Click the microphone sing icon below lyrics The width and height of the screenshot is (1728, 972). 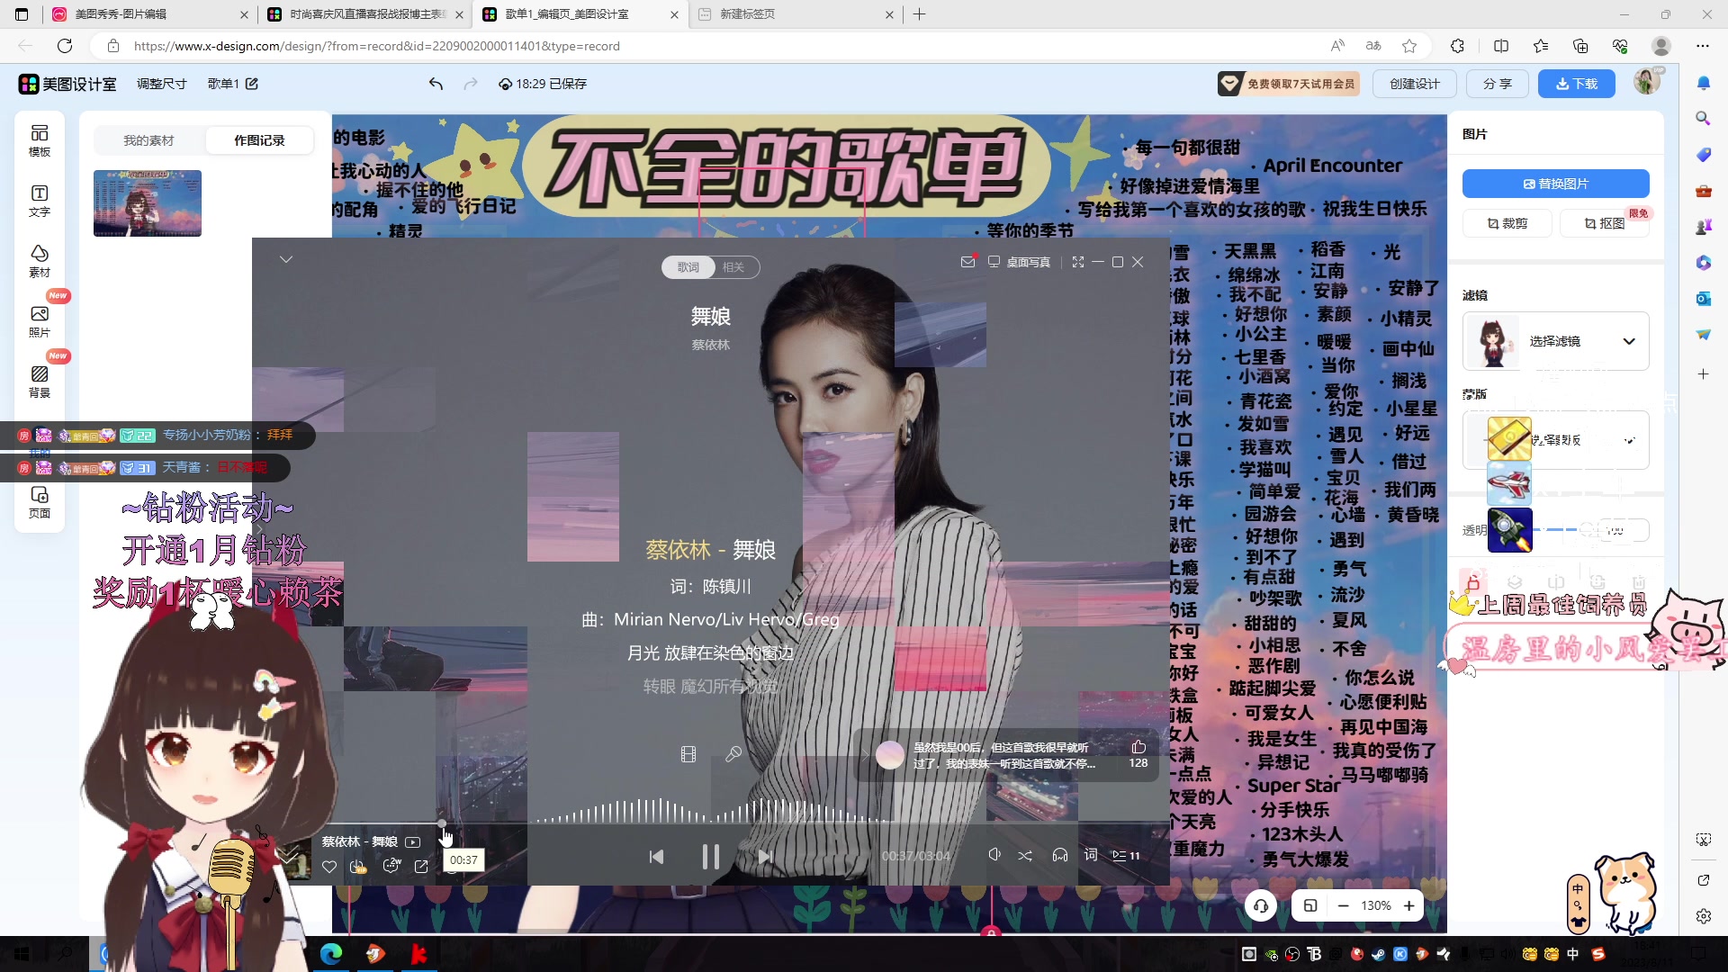tap(733, 754)
